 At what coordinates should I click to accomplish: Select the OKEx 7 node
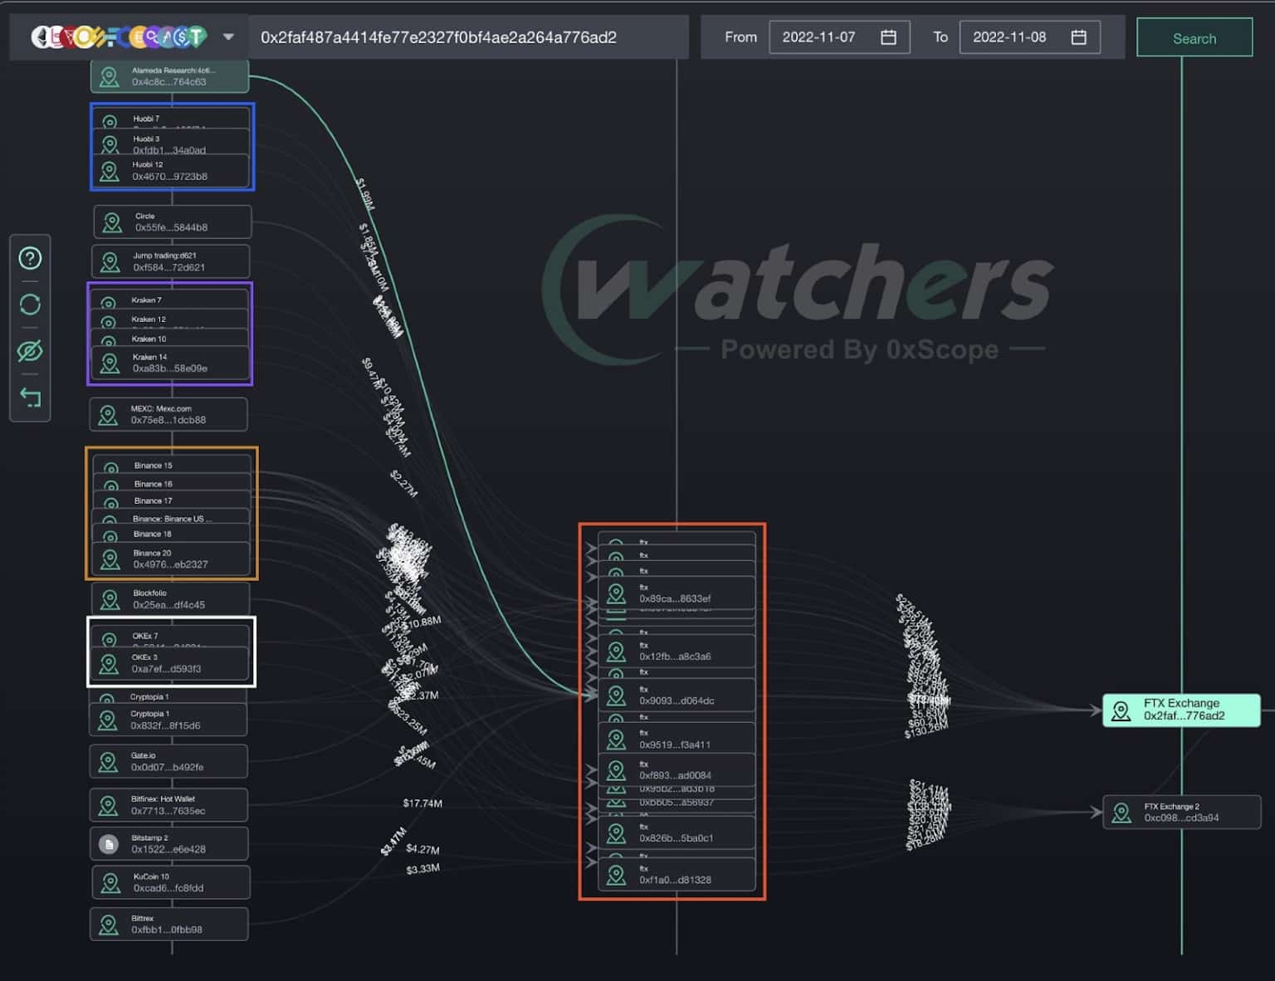[170, 636]
